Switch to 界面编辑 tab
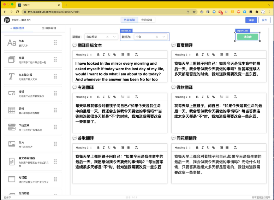This screenshot has height=200, width=274. pos(129,20)
